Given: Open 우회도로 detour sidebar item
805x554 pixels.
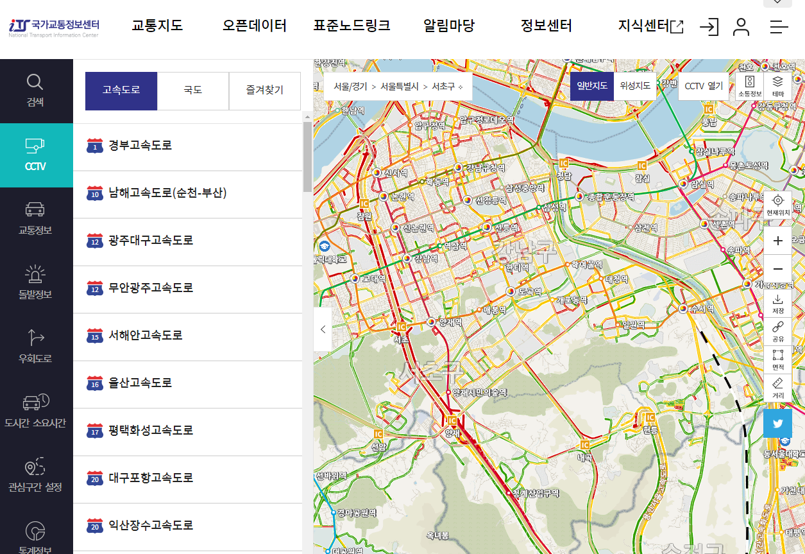Looking at the screenshot, I should tap(36, 348).
